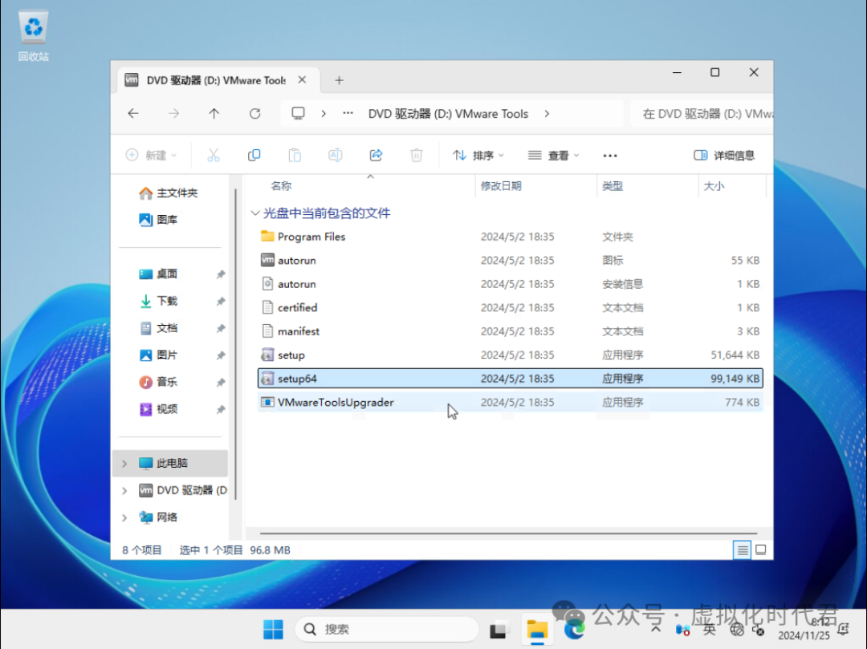The image size is (867, 649).
Task: Sort by the 修改日期 column header
Action: 501,186
